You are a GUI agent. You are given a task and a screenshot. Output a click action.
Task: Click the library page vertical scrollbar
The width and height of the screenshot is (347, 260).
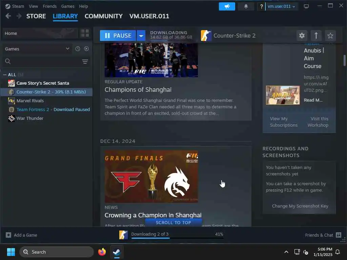coord(345,60)
